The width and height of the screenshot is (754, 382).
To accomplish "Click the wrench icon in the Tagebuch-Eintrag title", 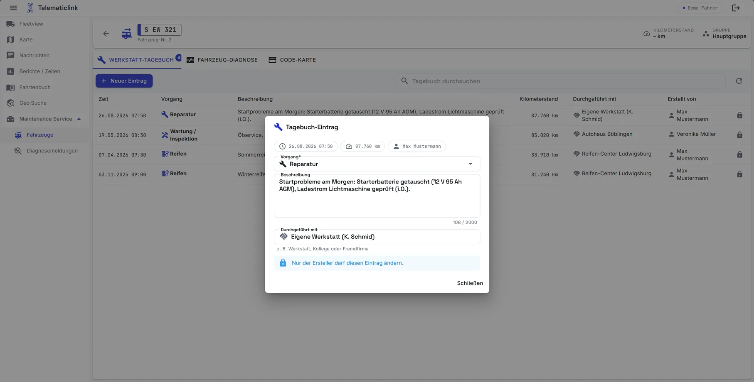I will [278, 127].
